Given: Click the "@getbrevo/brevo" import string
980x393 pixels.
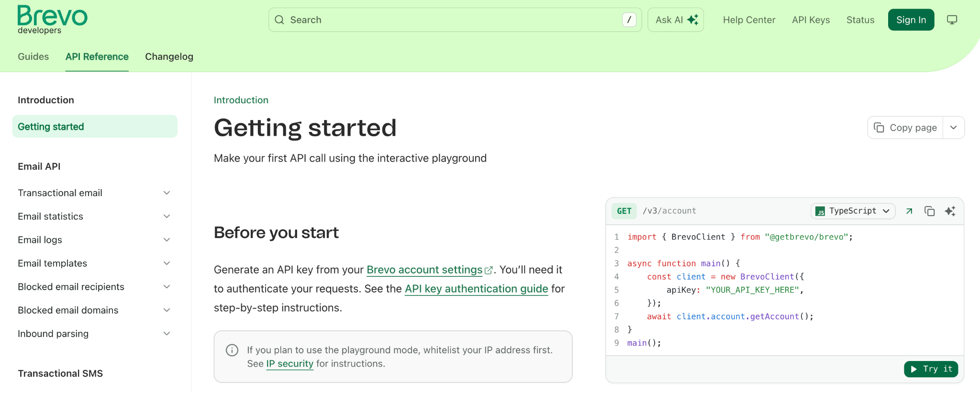Looking at the screenshot, I should pos(807,237).
